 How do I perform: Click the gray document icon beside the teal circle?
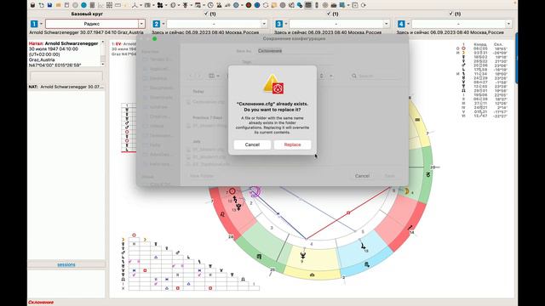click(92, 5)
